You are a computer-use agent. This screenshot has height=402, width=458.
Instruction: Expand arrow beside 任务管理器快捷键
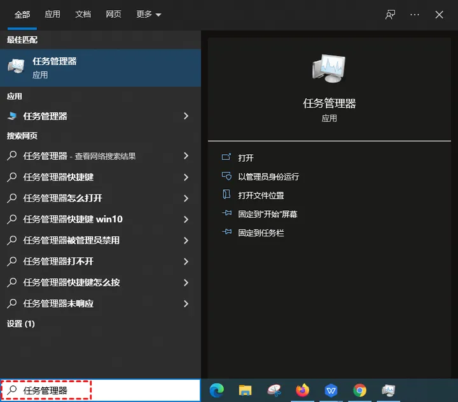coord(186,177)
